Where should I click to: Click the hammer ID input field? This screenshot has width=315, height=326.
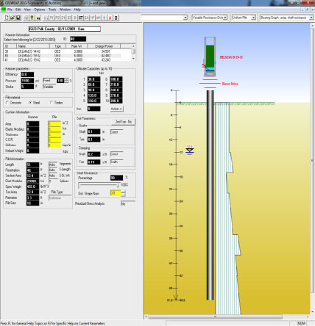coord(78,39)
